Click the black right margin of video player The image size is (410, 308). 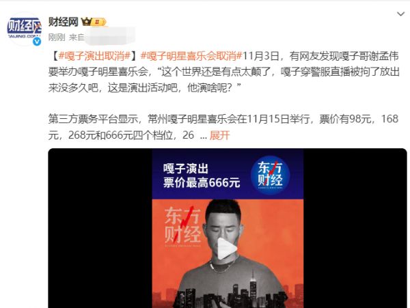(x=355, y=228)
